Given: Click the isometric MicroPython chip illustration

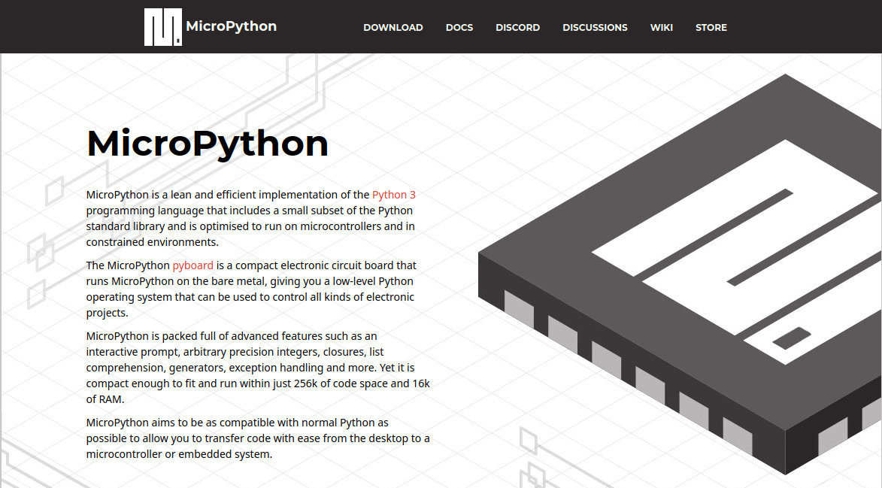Looking at the screenshot, I should 680,274.
